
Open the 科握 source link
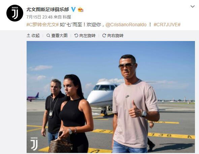coord(67,17)
